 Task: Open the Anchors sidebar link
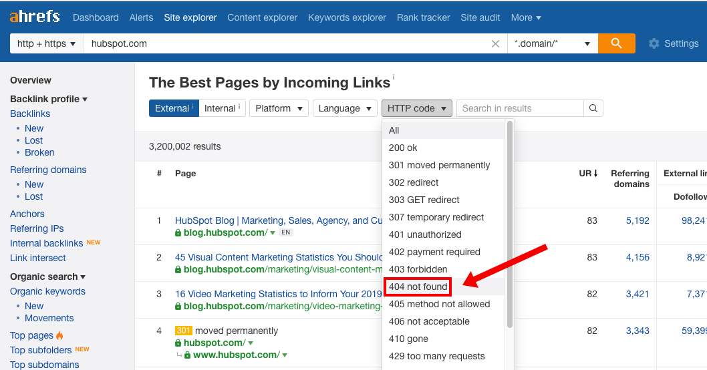(27, 214)
